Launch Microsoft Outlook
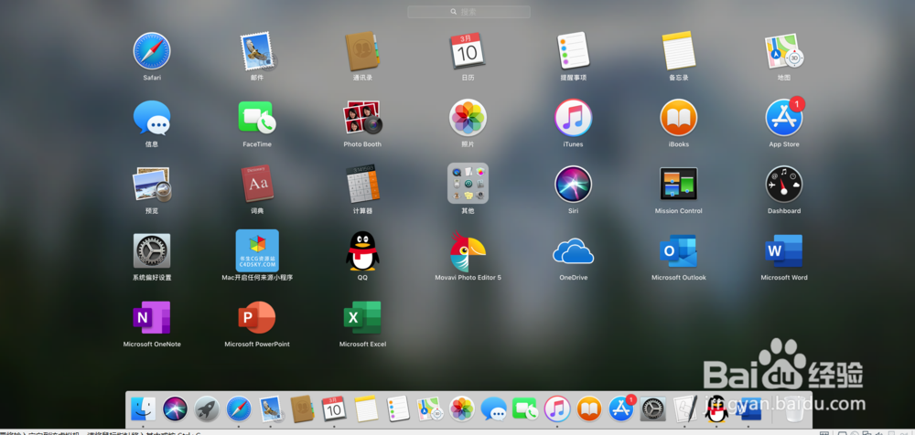Screen dimensions: 915x435 coord(679,251)
